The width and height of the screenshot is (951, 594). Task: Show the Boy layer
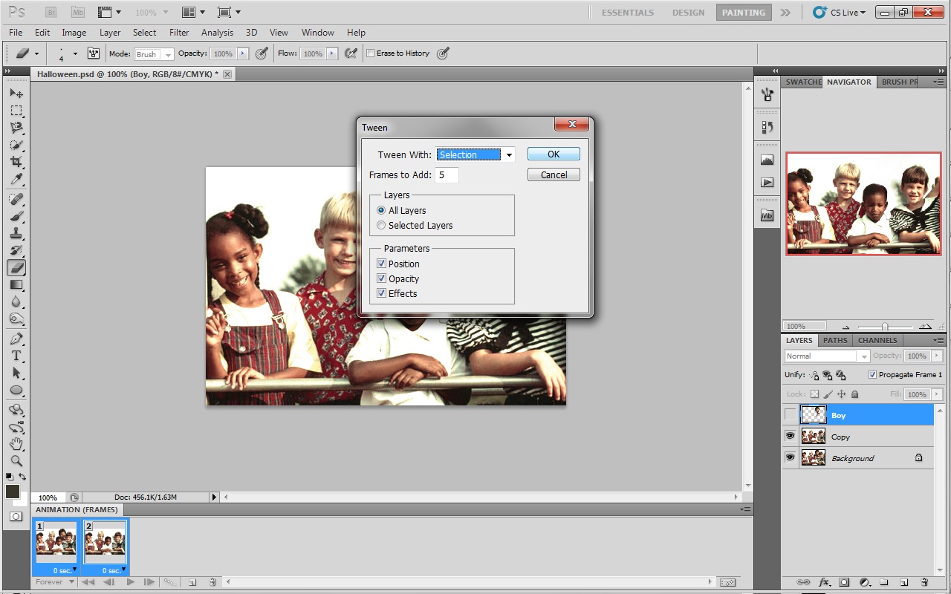[790, 415]
